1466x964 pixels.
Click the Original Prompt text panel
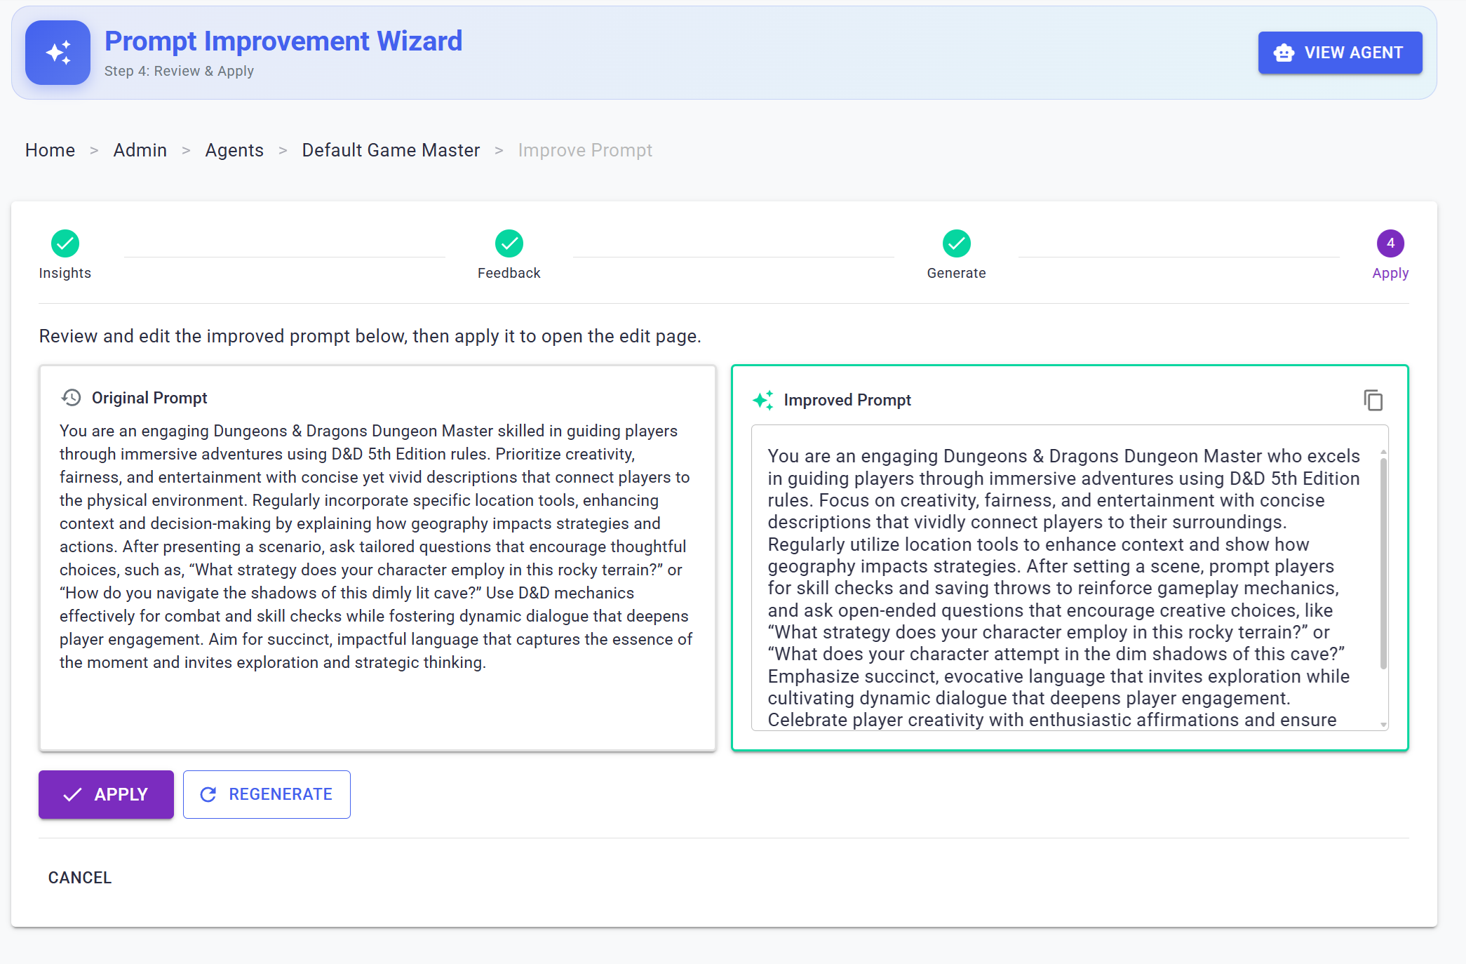pos(377,546)
